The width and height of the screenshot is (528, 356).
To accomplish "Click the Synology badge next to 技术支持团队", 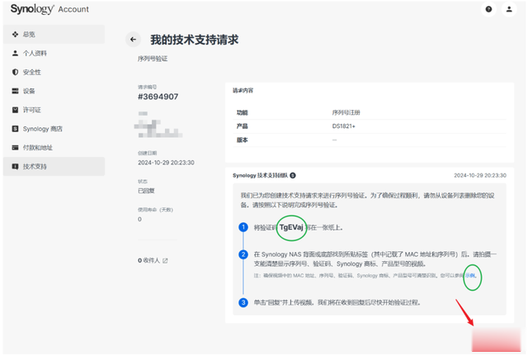I will pos(293,175).
